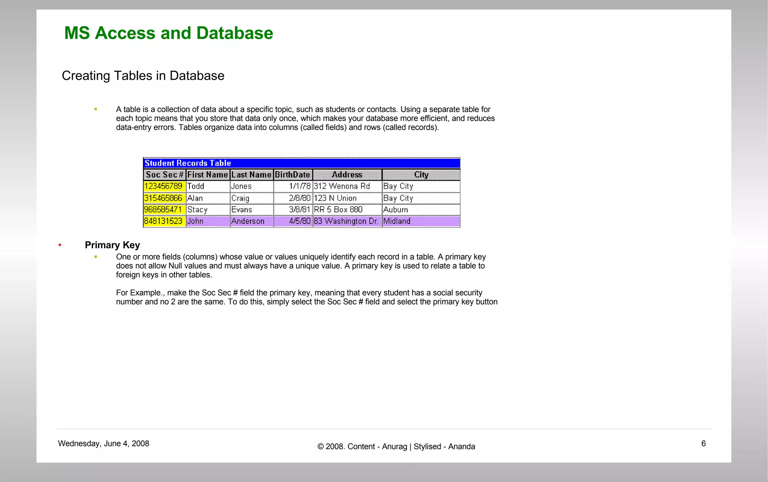This screenshot has height=482, width=768.
Task: Click the 'Creating Tables in Database' subheading
Action: click(143, 76)
